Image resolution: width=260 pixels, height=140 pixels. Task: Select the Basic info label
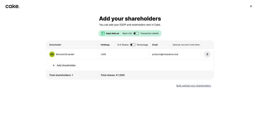[127, 34]
